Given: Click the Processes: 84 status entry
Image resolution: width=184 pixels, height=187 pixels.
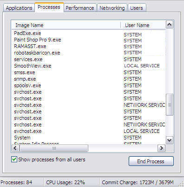Looking at the screenshot, I should pos(16,182).
